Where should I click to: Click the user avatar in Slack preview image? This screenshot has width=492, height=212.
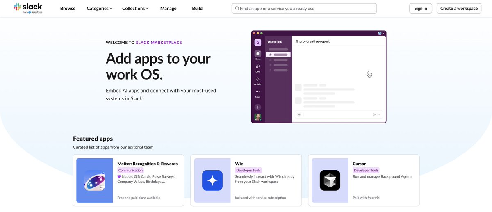coord(258,117)
